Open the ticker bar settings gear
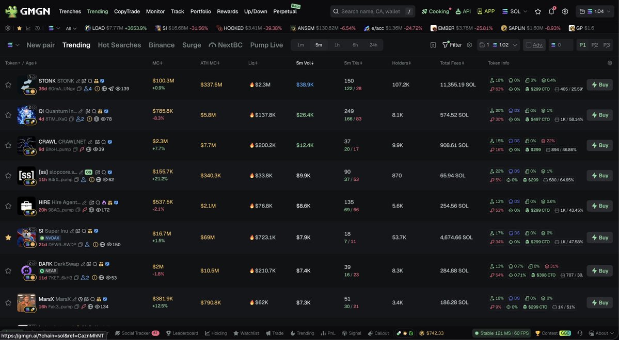This screenshot has height=340, width=619. coord(8,28)
